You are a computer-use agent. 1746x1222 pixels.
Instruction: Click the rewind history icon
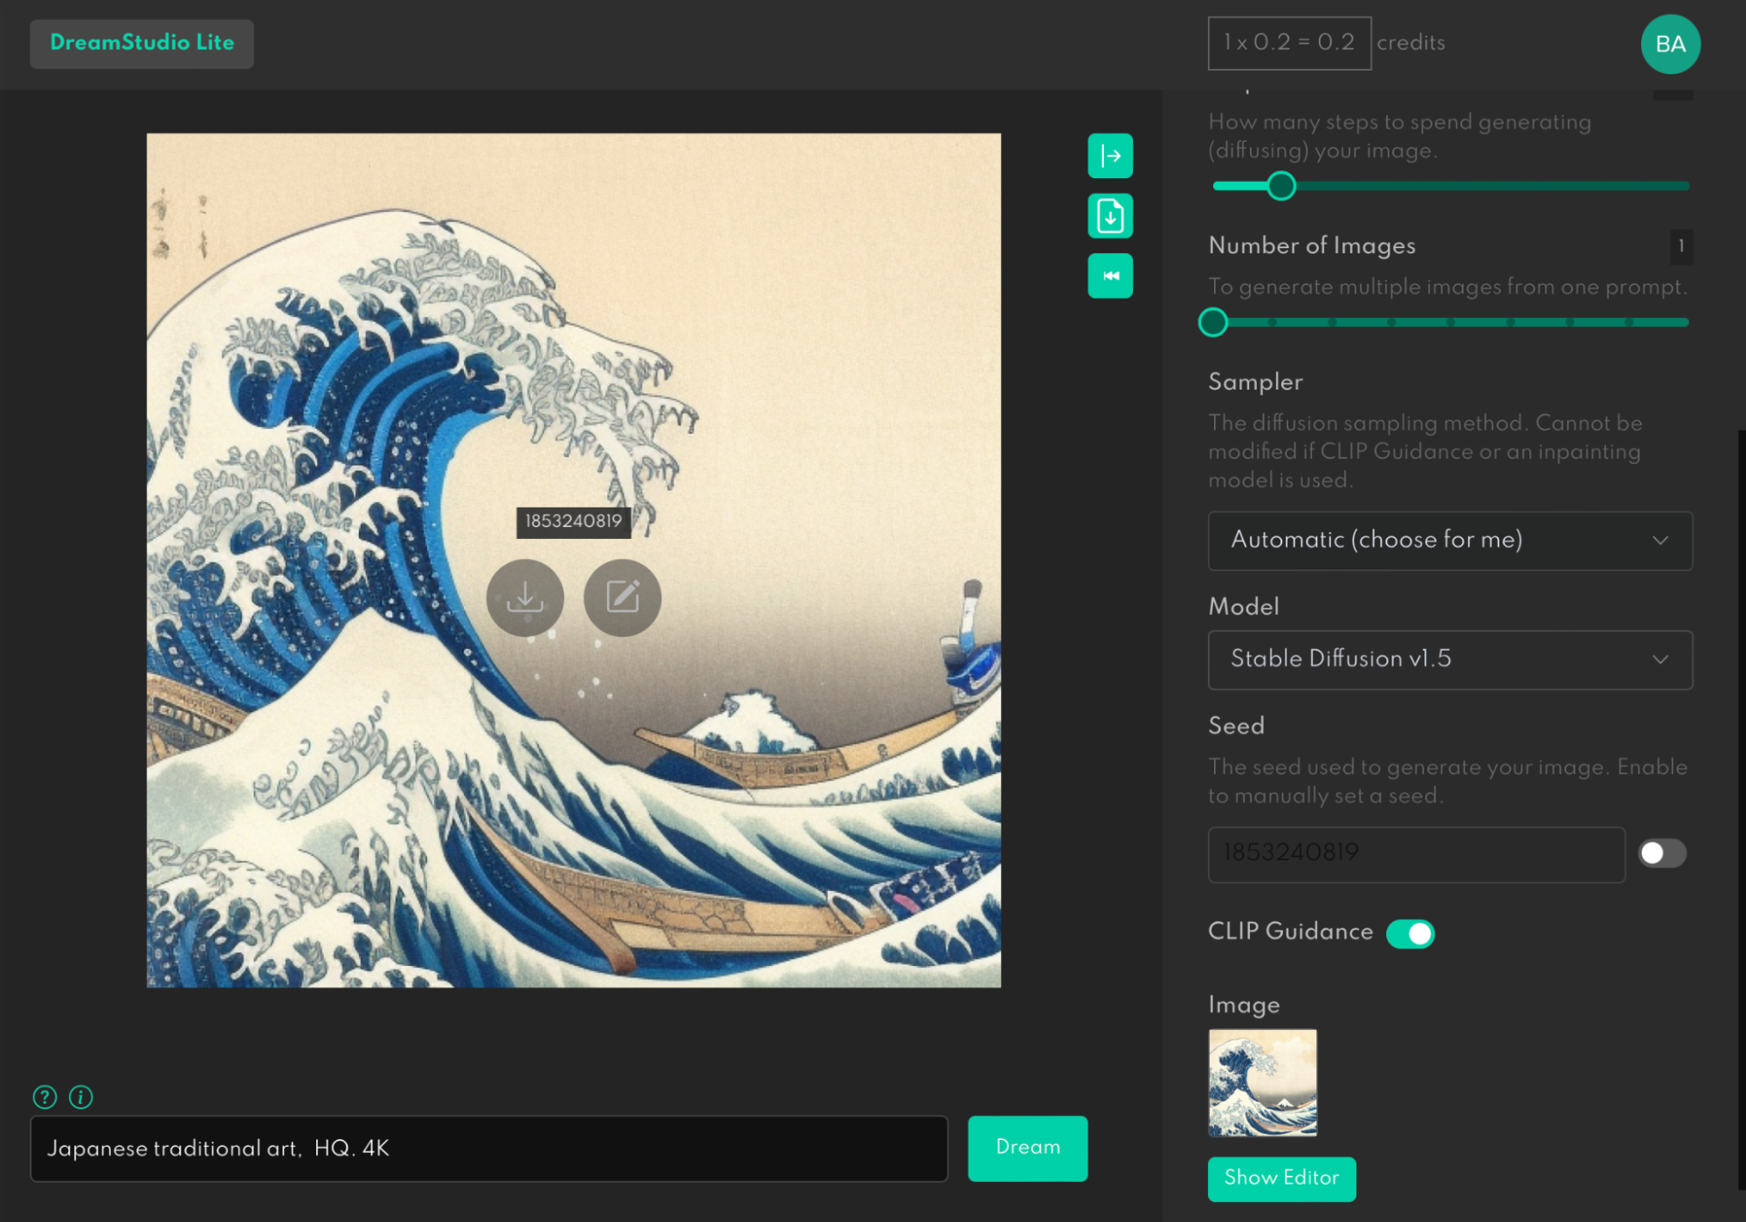tap(1110, 276)
